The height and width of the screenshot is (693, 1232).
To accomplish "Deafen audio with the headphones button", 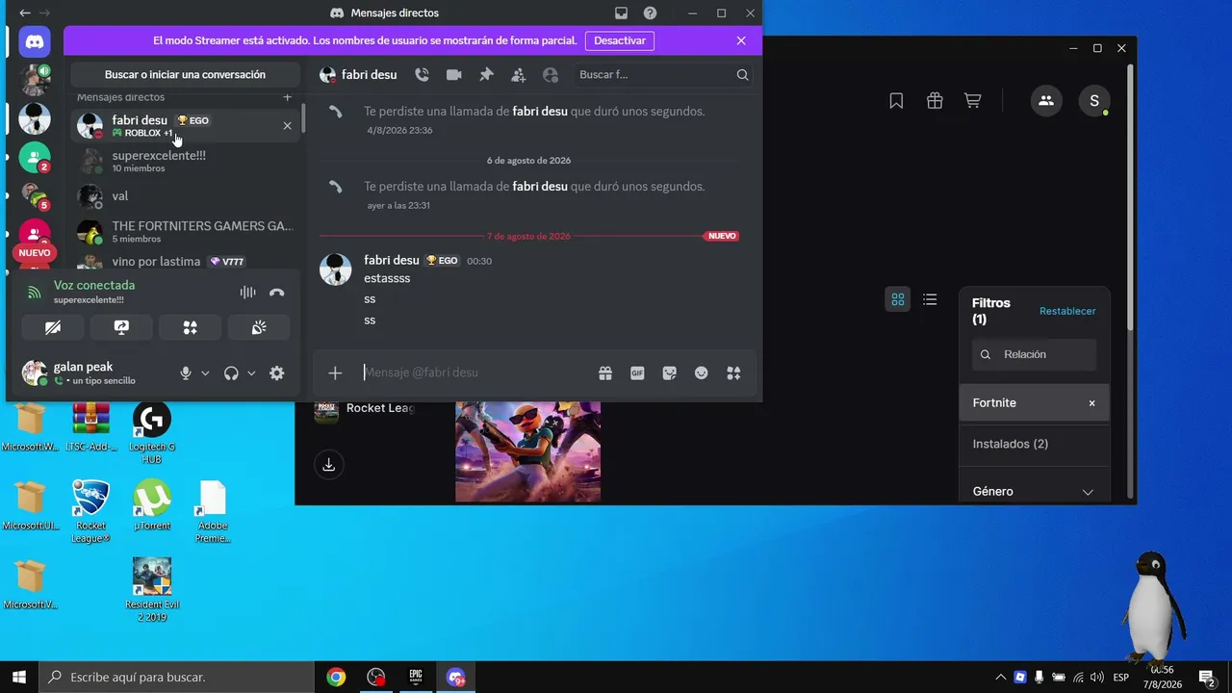I will pos(231,373).
